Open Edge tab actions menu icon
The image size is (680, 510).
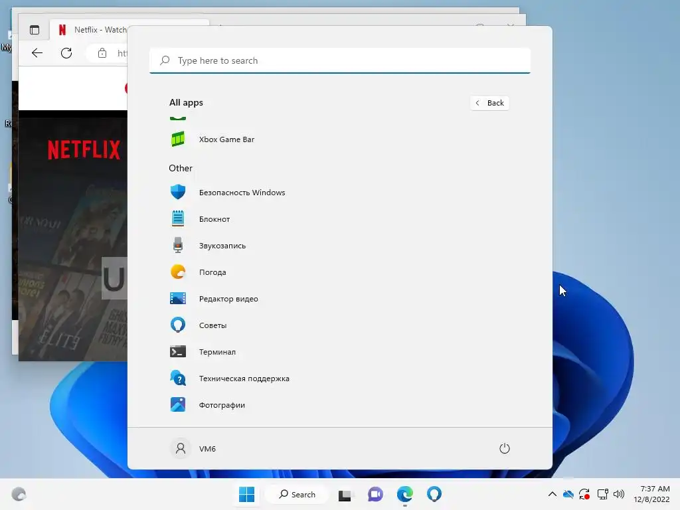coord(35,30)
